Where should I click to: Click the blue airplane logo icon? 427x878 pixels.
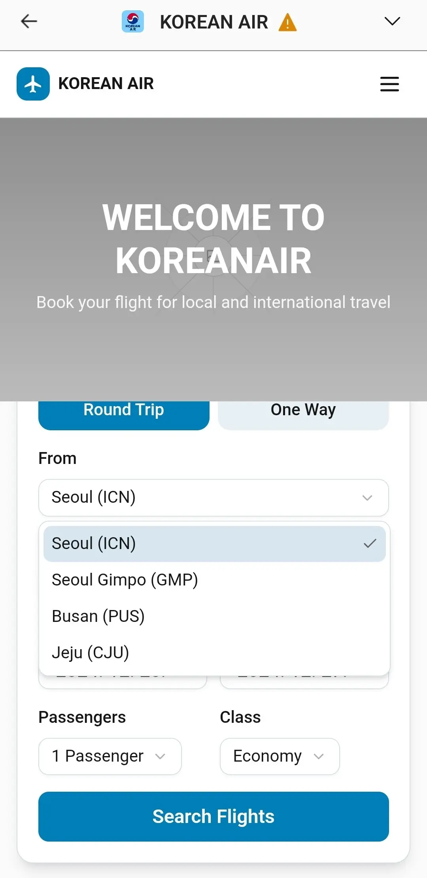[33, 84]
